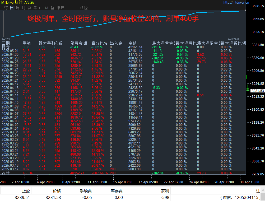Click the 最大浮盈比例 column header
Viewport: 265px width, 201px height.
pos(234,43)
